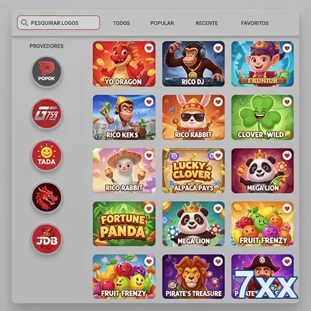Toggle heart on Pirate's Treasure lion tile
Screen dimensions: 311x311
[218, 261]
